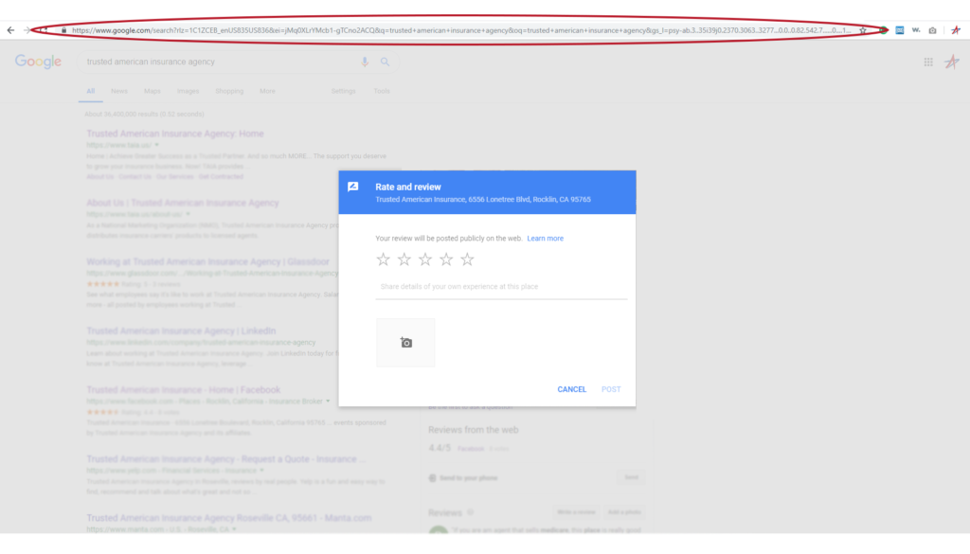The height and width of the screenshot is (554, 970).
Task: Switch to the Maps tab
Action: click(x=153, y=91)
